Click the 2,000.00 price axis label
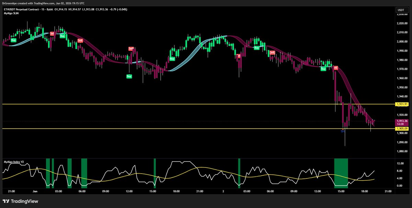412x208 pixels. (x=401, y=42)
